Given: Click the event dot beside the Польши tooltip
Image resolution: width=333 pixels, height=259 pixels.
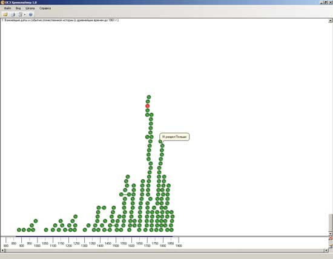Looking at the screenshot, I should coord(160,142).
